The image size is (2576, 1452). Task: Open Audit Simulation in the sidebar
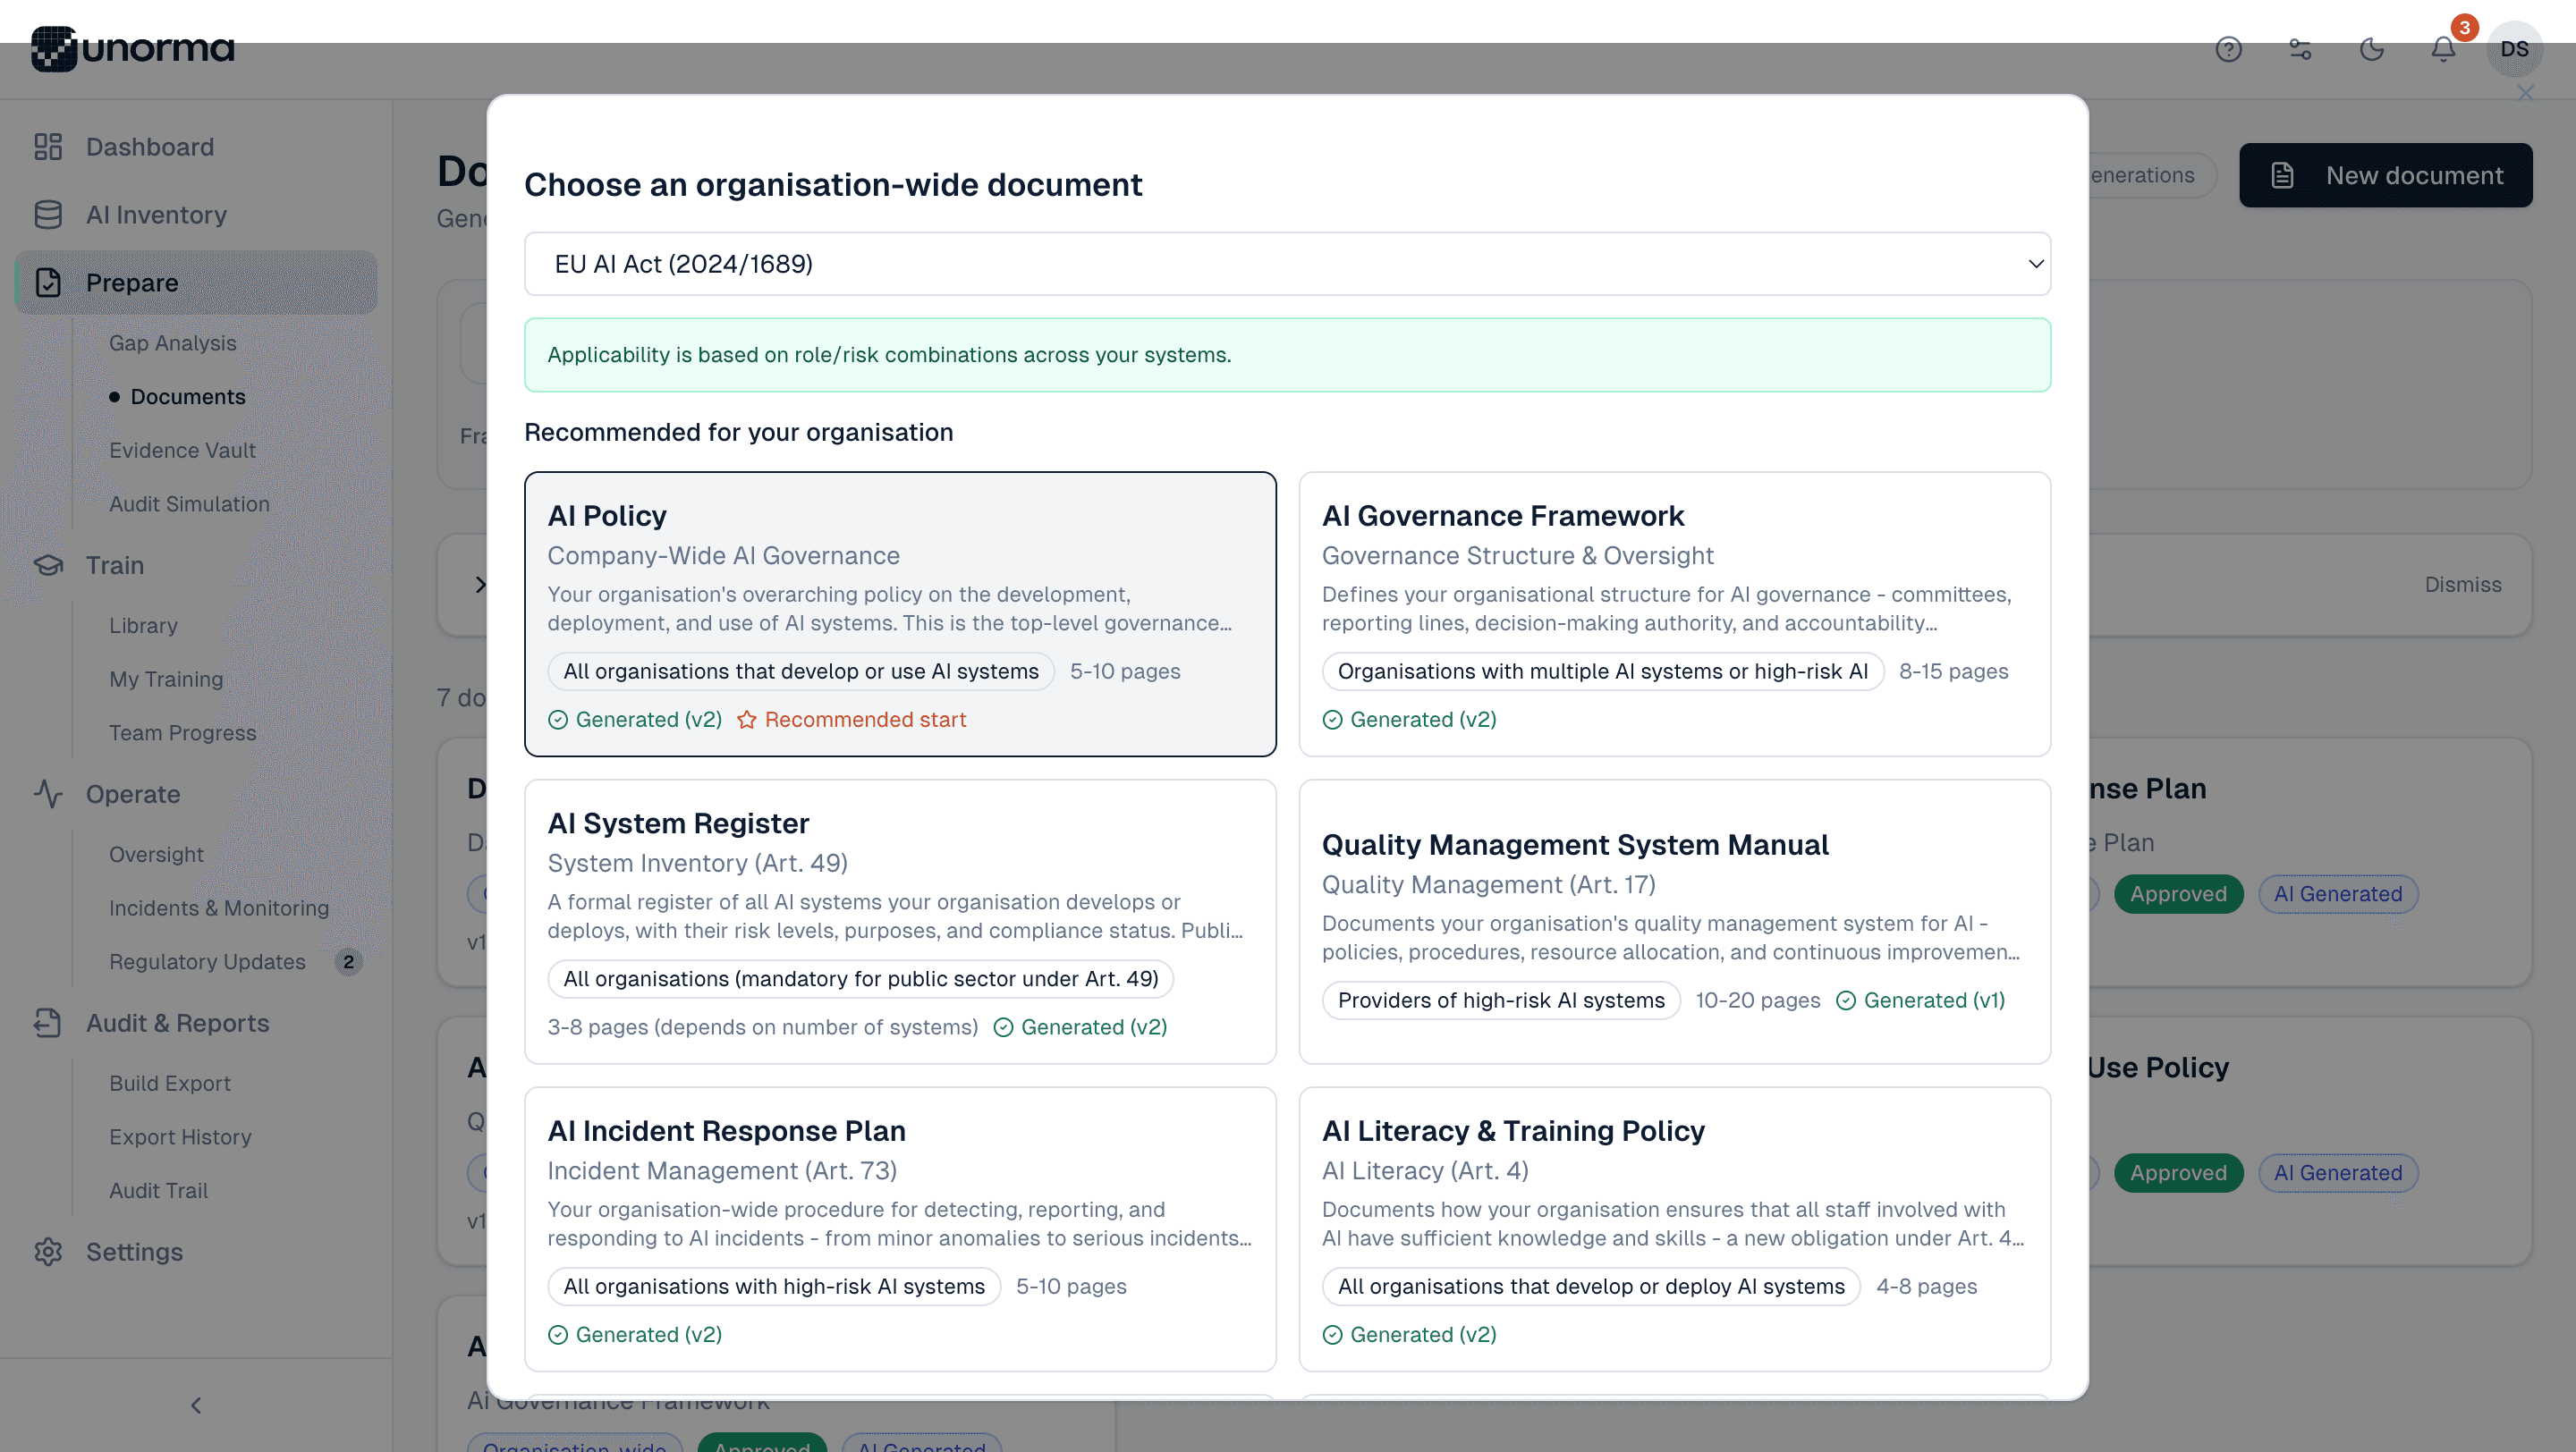click(189, 504)
